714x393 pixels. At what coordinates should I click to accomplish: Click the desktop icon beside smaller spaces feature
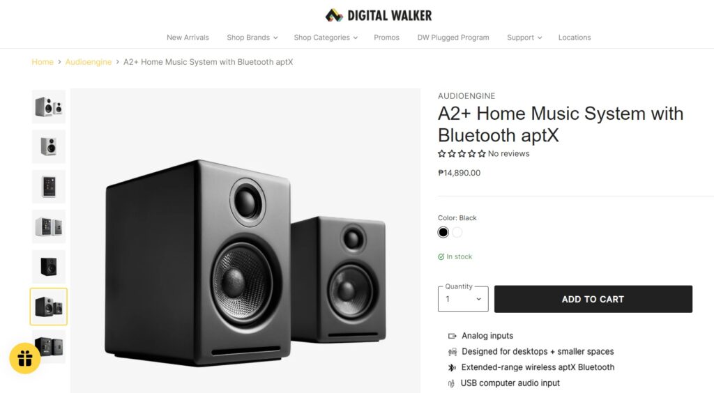(452, 352)
